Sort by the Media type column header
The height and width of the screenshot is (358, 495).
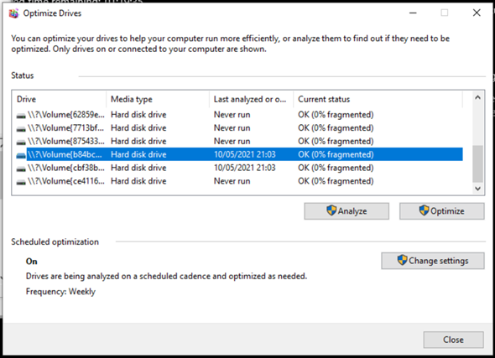click(158, 100)
